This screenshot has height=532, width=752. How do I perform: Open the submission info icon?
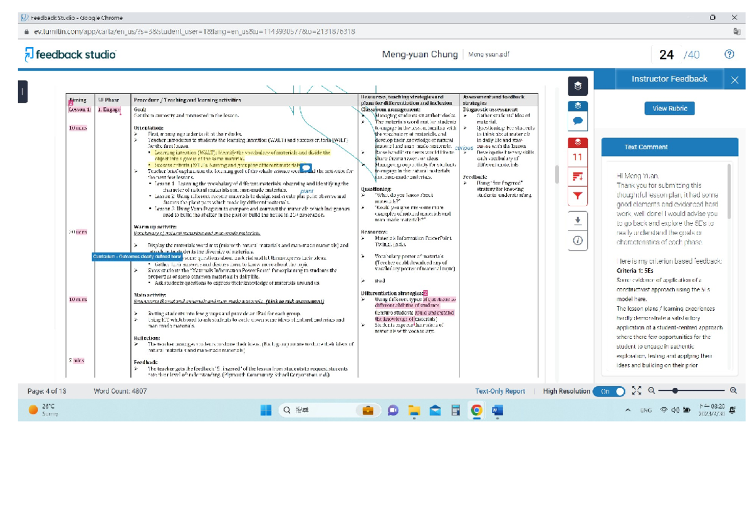[577, 240]
